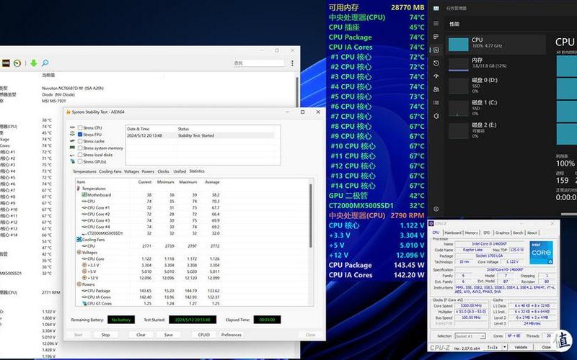Click the Powers group icon in statistics list
Image resolution: width=577 pixels, height=360 pixels.
pos(79,284)
